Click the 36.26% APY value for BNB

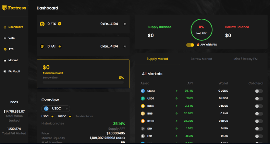(188, 114)
